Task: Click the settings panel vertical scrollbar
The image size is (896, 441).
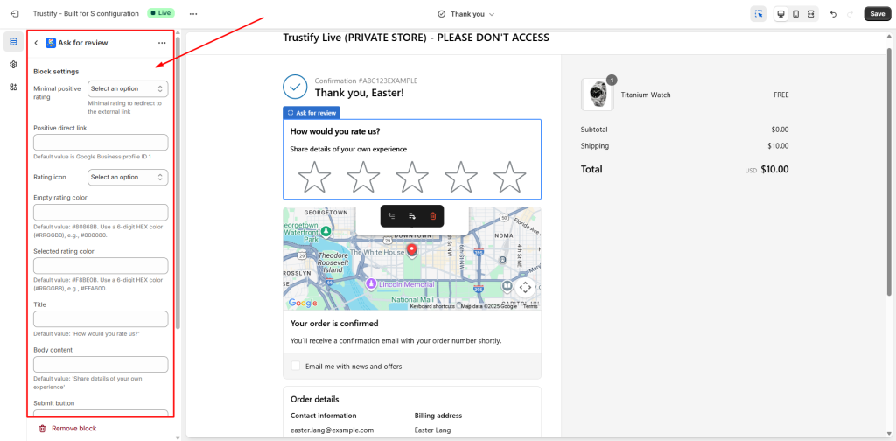Action: coord(178,183)
